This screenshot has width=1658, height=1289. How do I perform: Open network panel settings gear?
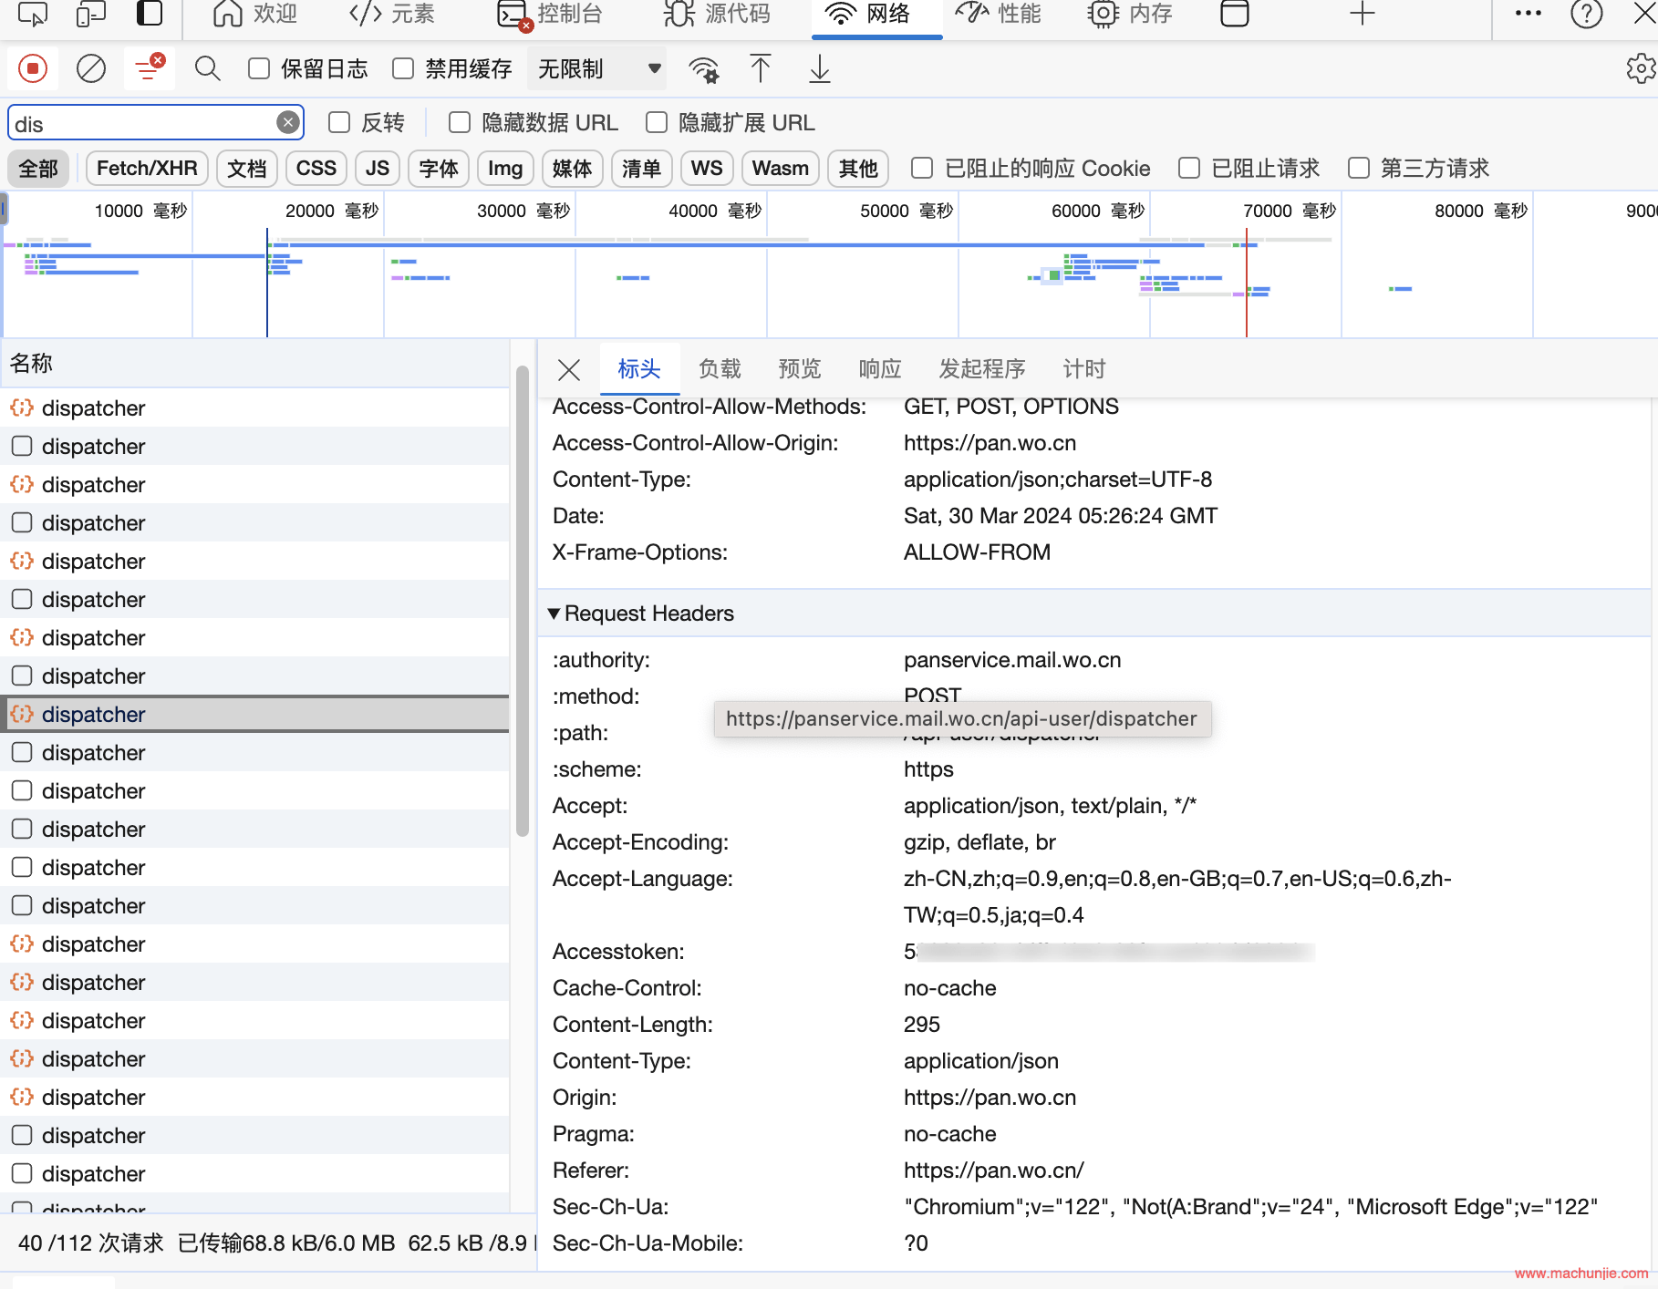click(x=1640, y=69)
